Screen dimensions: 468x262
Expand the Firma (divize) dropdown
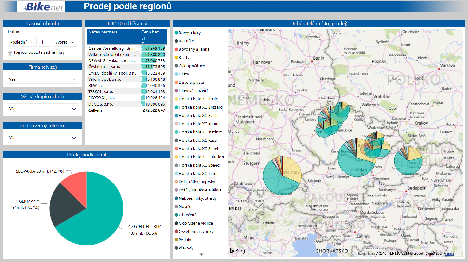click(x=42, y=79)
